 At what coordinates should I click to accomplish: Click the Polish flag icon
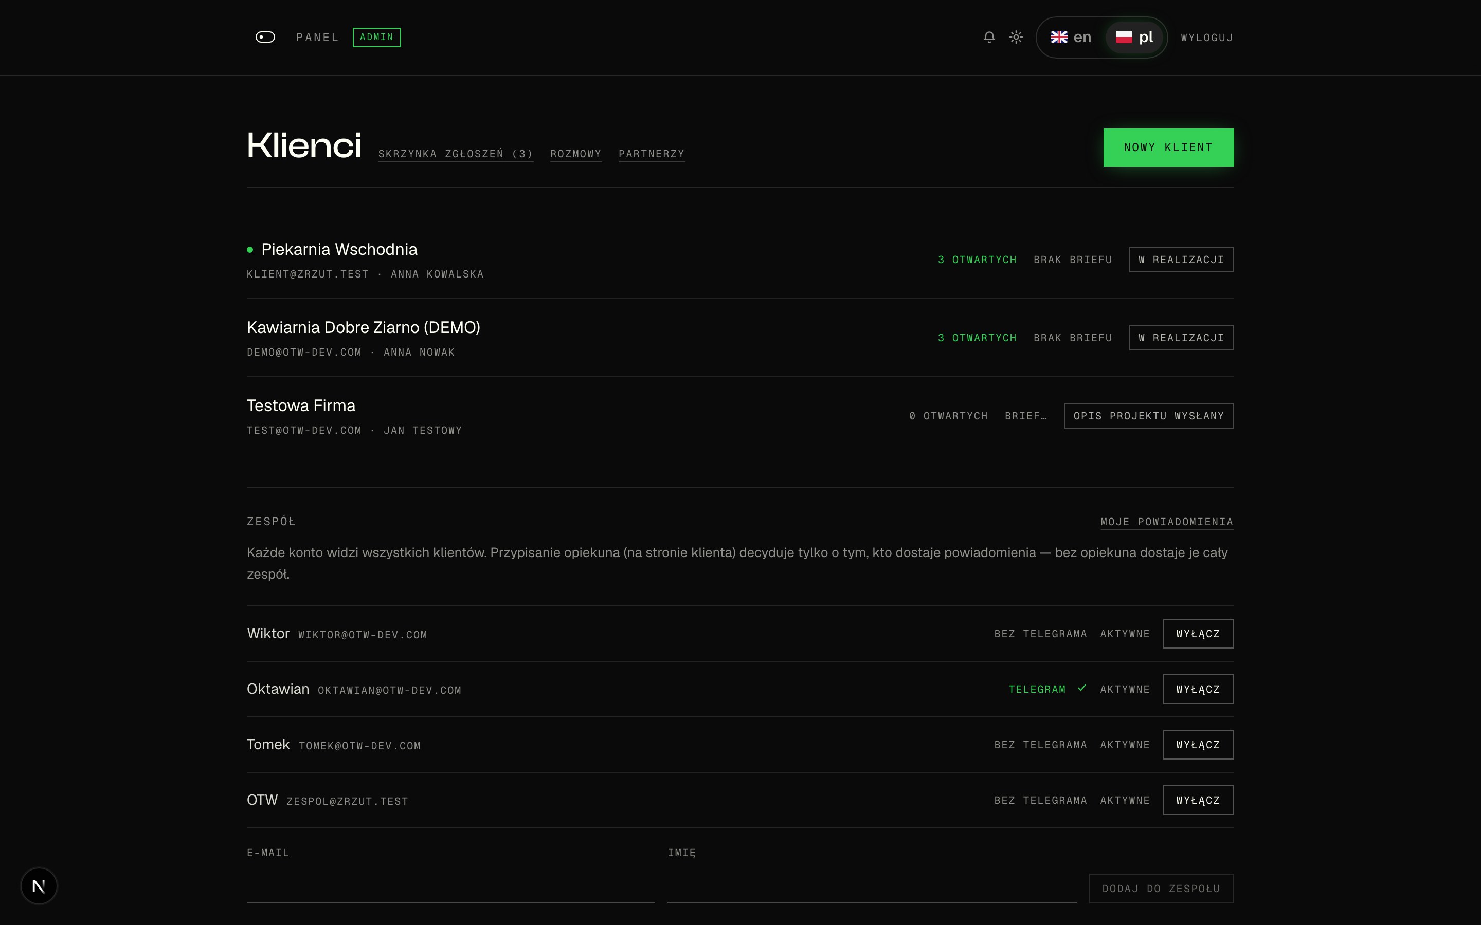tap(1124, 38)
